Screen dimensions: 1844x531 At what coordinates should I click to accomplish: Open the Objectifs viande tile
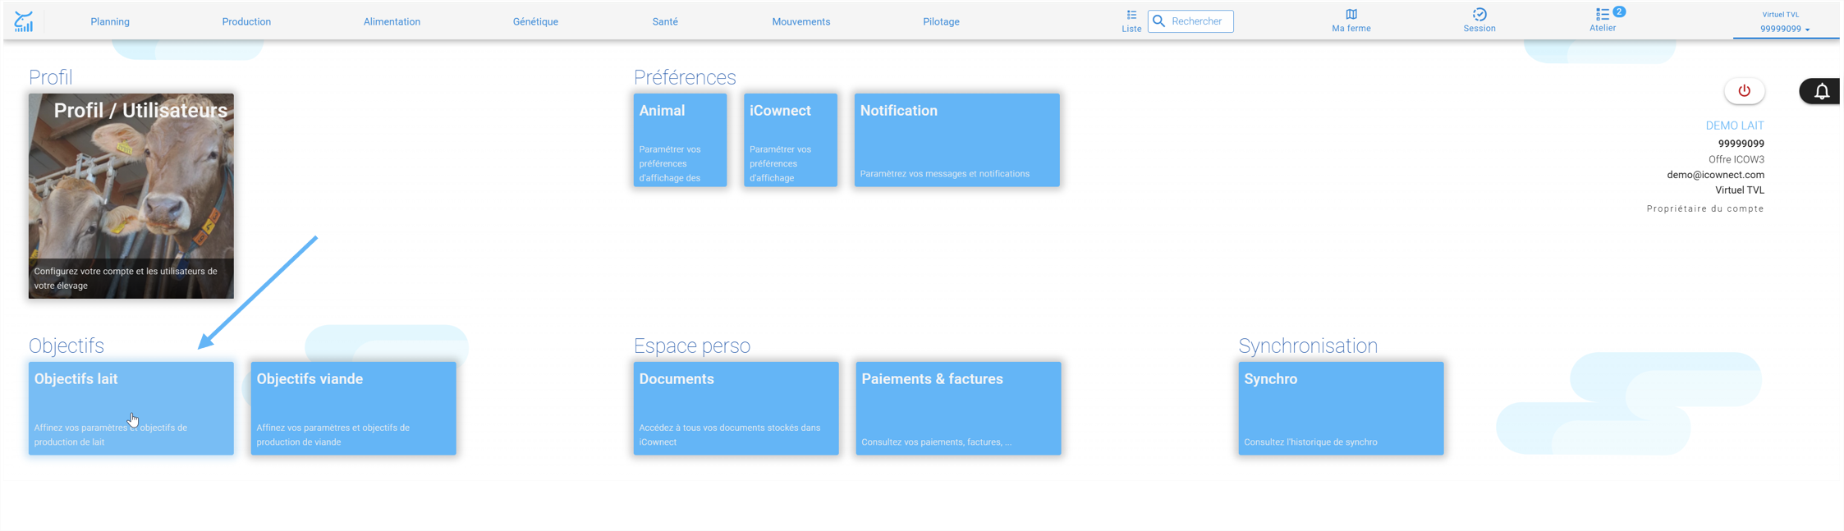354,409
